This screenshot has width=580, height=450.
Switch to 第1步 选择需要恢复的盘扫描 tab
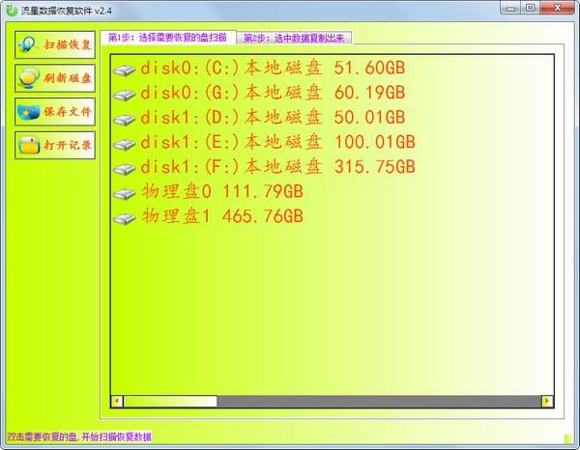point(168,38)
